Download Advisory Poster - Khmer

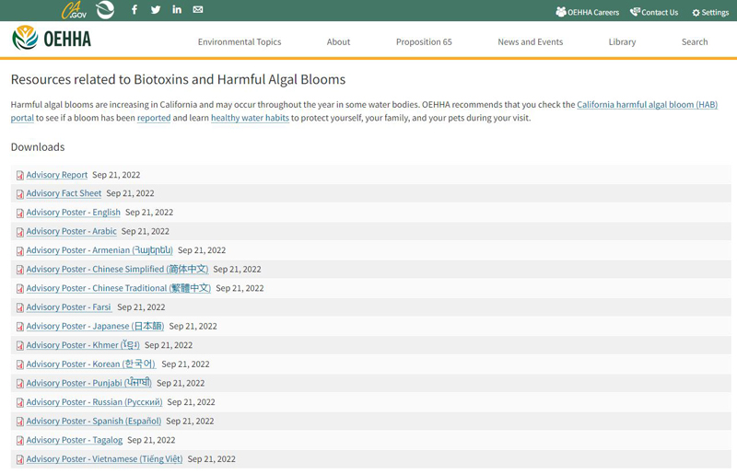(x=83, y=345)
